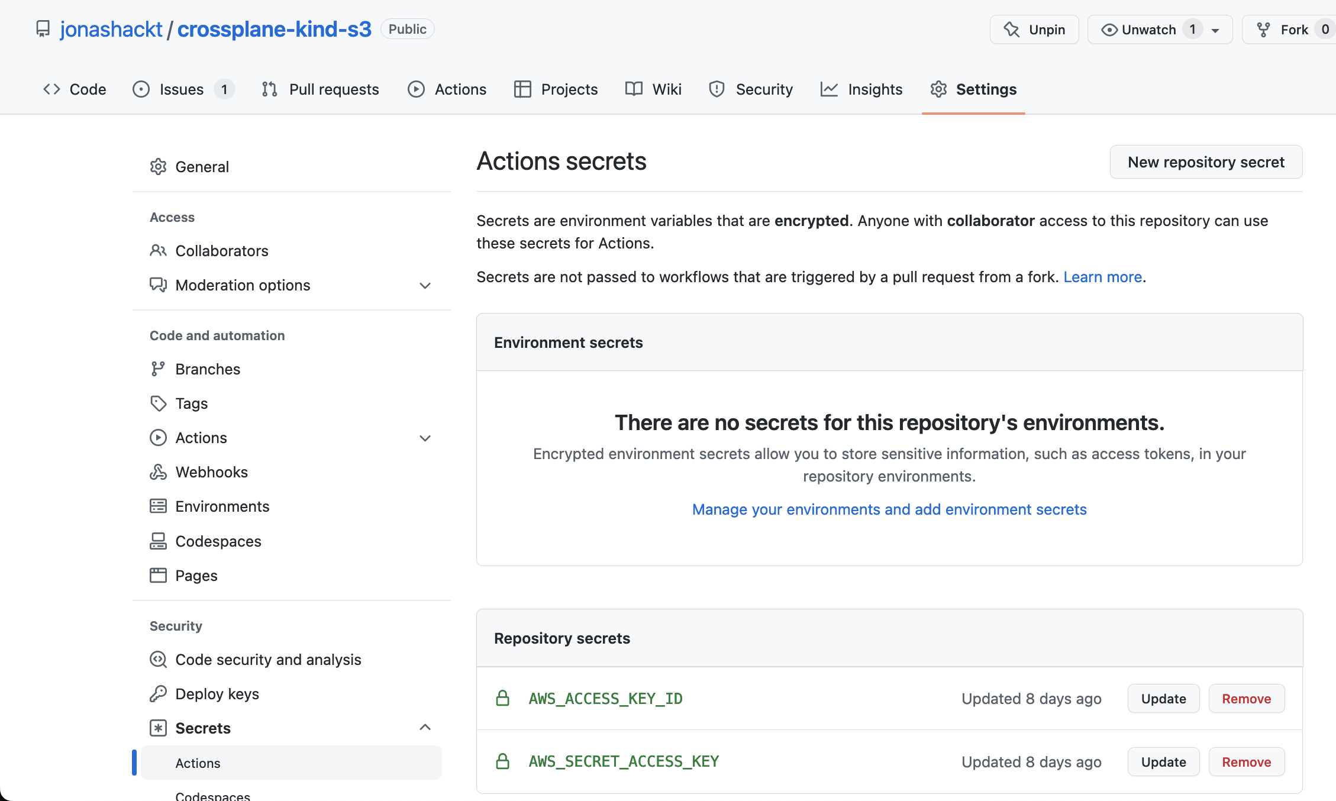The height and width of the screenshot is (801, 1336).
Task: Expand the Actions submenu in sidebar
Action: [x=426, y=437]
